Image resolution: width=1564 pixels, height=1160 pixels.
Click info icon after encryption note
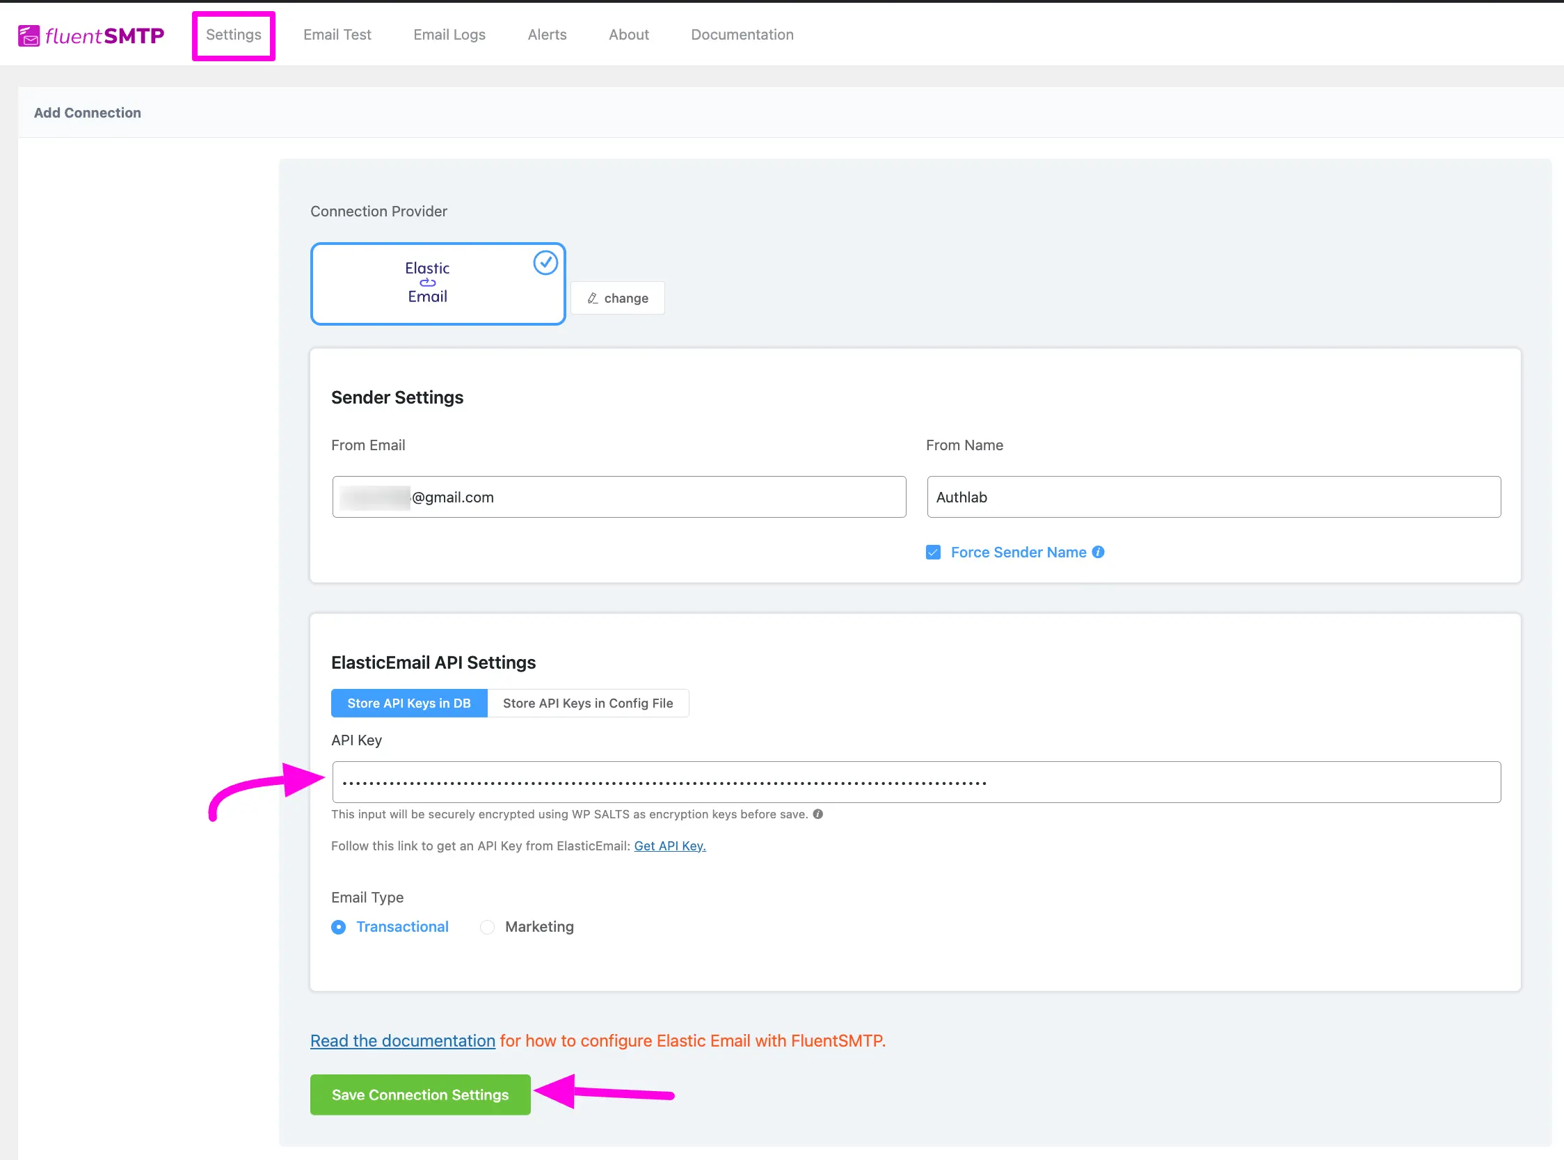coord(817,814)
